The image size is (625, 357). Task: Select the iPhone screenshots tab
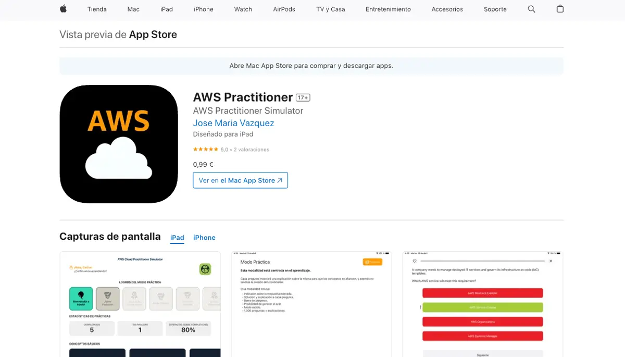[204, 238]
